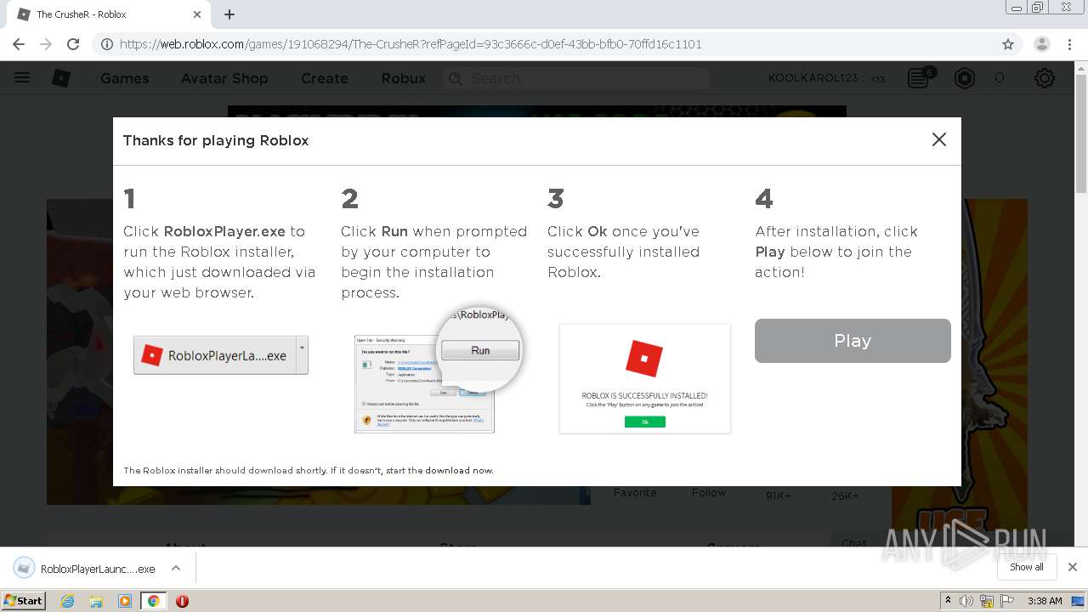Click the red Opera taskbar icon
The width and height of the screenshot is (1088, 612).
(182, 601)
